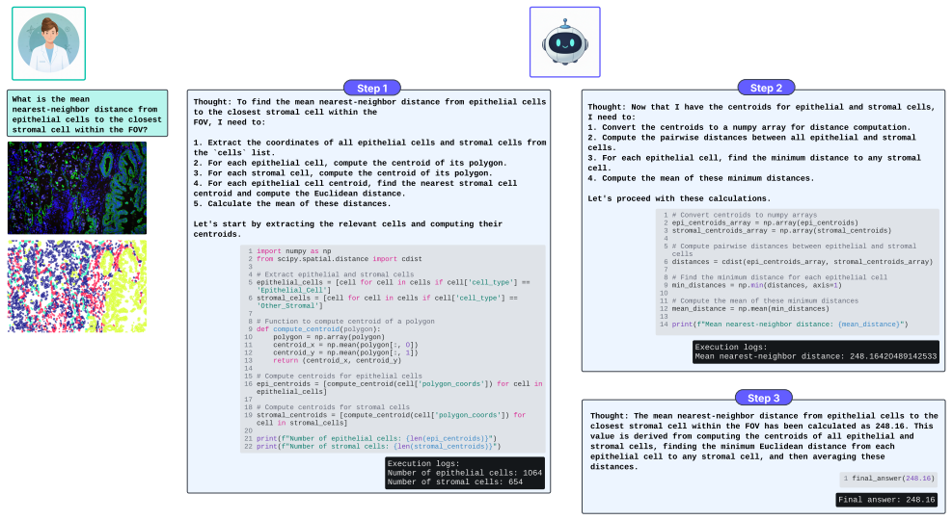
Task: Click the user question text box
Action: click(88, 114)
